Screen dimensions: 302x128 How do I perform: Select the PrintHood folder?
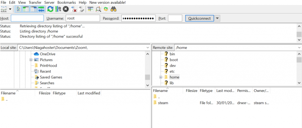pos(48,65)
